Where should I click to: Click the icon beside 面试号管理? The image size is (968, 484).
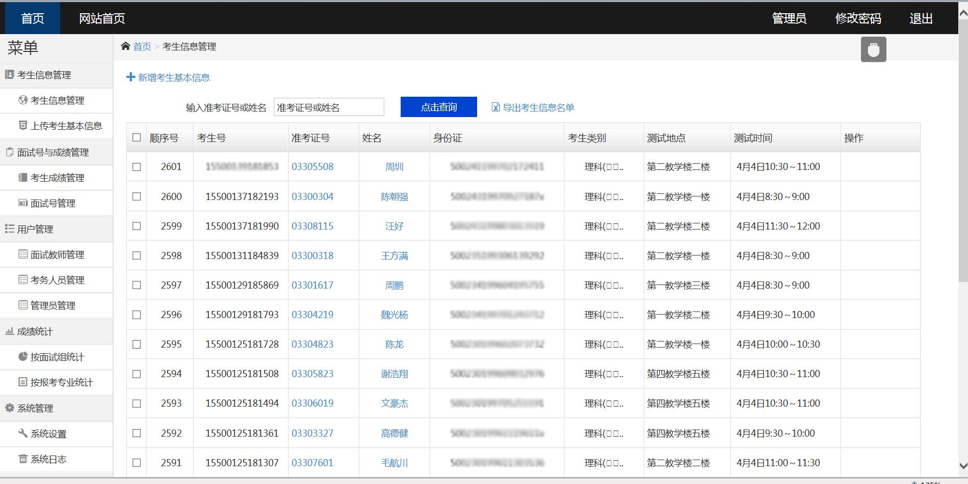23,203
